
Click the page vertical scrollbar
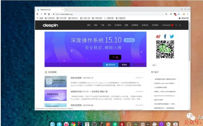pos(189,41)
